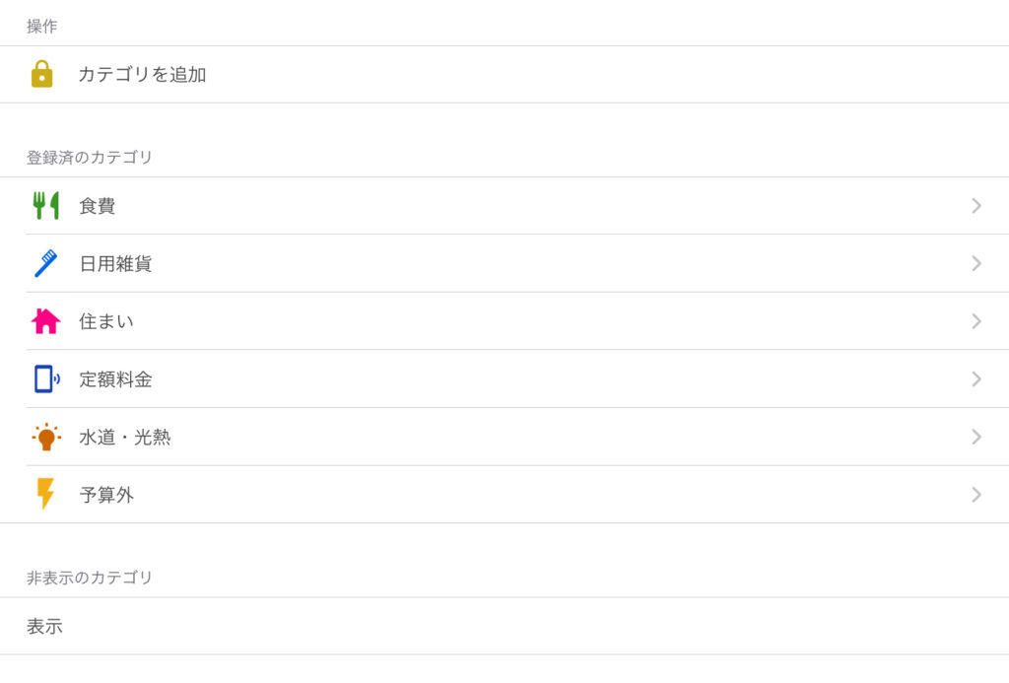Screen dimensions: 1009x683
Task: Expand the 水道・光熱 row chevron
Action: click(976, 437)
